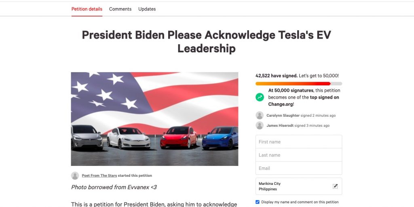Click the First name field
Screen dimensions: 414x207
click(x=299, y=142)
